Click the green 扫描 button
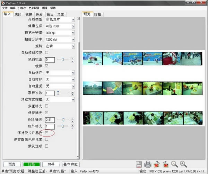The height and width of the screenshot is (174, 208). 32,164
